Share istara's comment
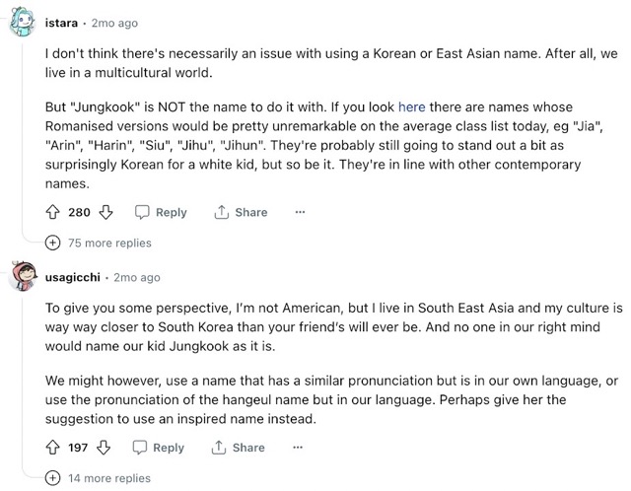The image size is (631, 491). (240, 212)
